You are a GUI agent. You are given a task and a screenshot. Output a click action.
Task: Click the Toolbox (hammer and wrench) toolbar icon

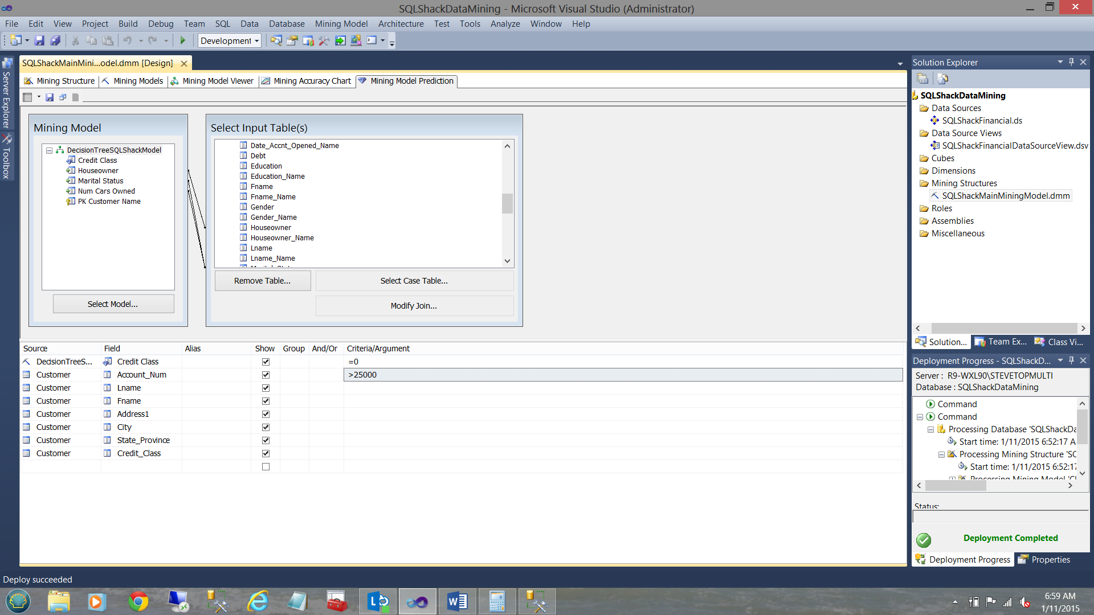[324, 40]
